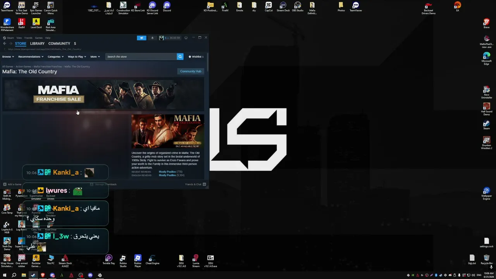Open Roblox Studio desktop shortcut
This screenshot has width=496, height=279.
click(x=123, y=261)
